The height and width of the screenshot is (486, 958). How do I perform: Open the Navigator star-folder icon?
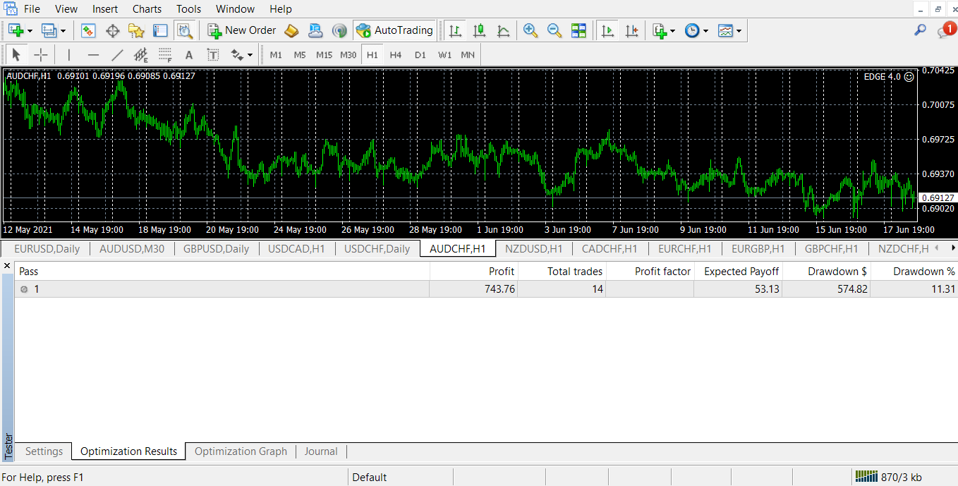pos(136,30)
